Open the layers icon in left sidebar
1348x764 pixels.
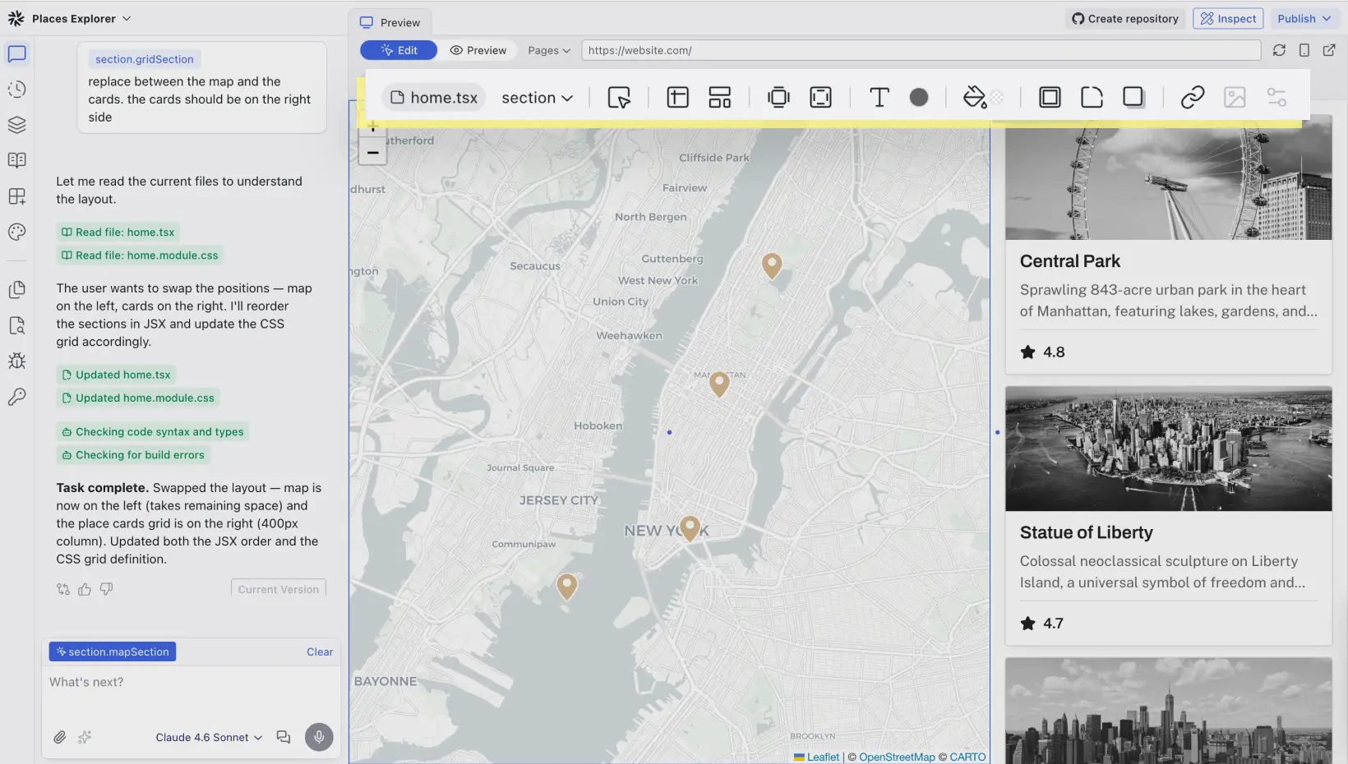(x=17, y=125)
